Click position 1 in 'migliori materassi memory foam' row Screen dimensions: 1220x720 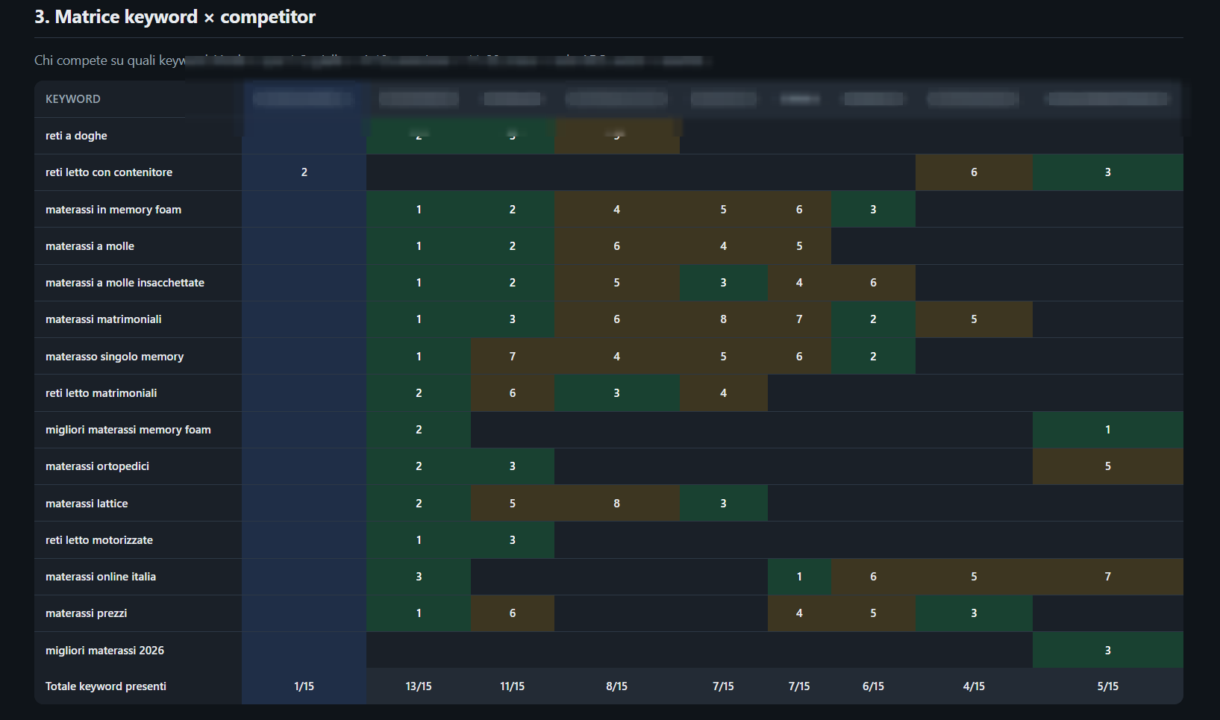(x=1108, y=430)
